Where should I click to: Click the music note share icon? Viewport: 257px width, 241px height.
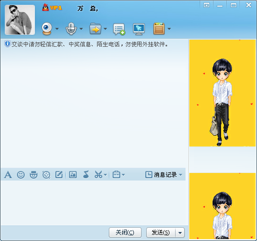[86, 174]
